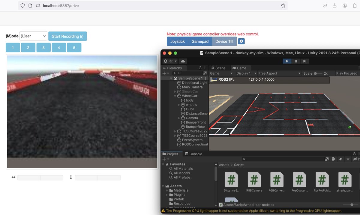Open the Display 1 dropdown
Image resolution: width=360 pixels, height=215 pixels.
246,73
